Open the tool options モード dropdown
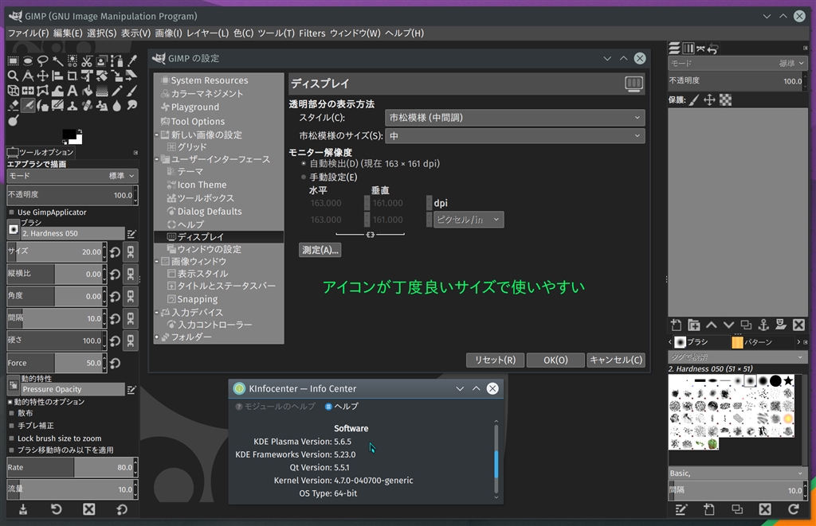Screen dimensions: 816x526 (73, 176)
